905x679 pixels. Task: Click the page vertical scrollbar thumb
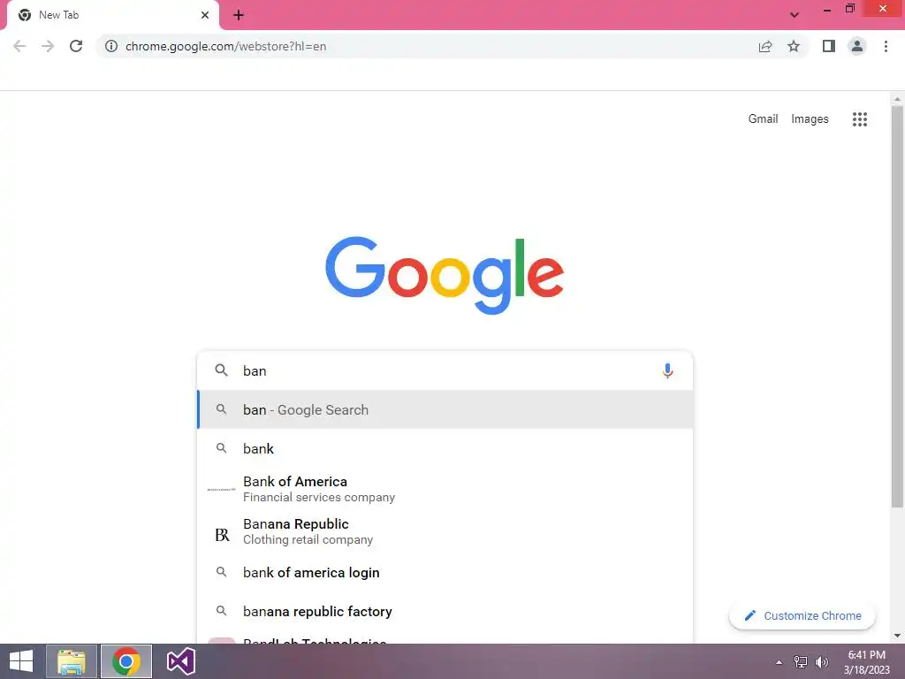coord(897,307)
